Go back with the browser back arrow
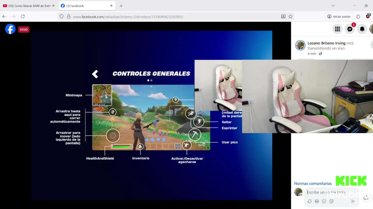 tap(4, 17)
